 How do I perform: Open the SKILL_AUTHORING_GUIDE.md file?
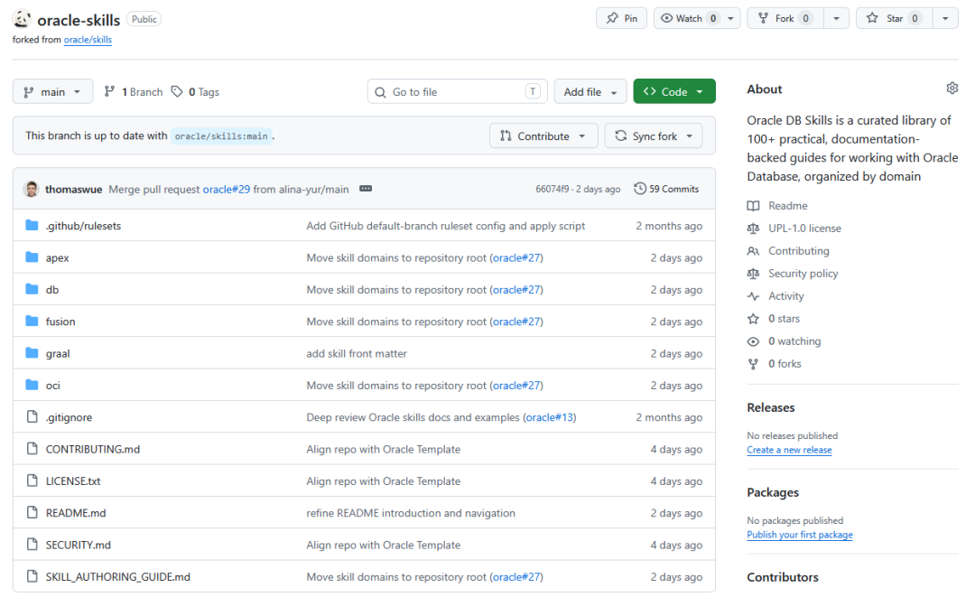point(118,577)
